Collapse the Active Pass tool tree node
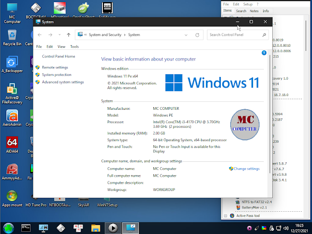Image resolution: width=312 pixels, height=234 pixels. point(226,215)
